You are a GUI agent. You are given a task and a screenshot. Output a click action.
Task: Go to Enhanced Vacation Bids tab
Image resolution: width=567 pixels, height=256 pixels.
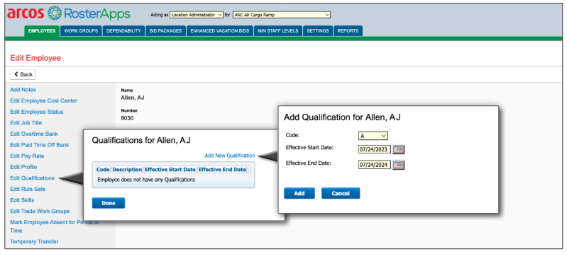point(220,31)
